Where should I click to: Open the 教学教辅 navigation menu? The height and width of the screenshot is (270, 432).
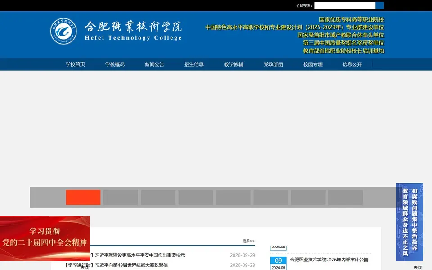coord(234,64)
